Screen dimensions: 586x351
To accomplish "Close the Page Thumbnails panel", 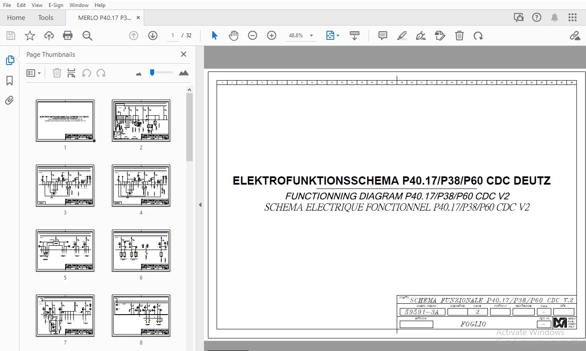I will point(184,54).
